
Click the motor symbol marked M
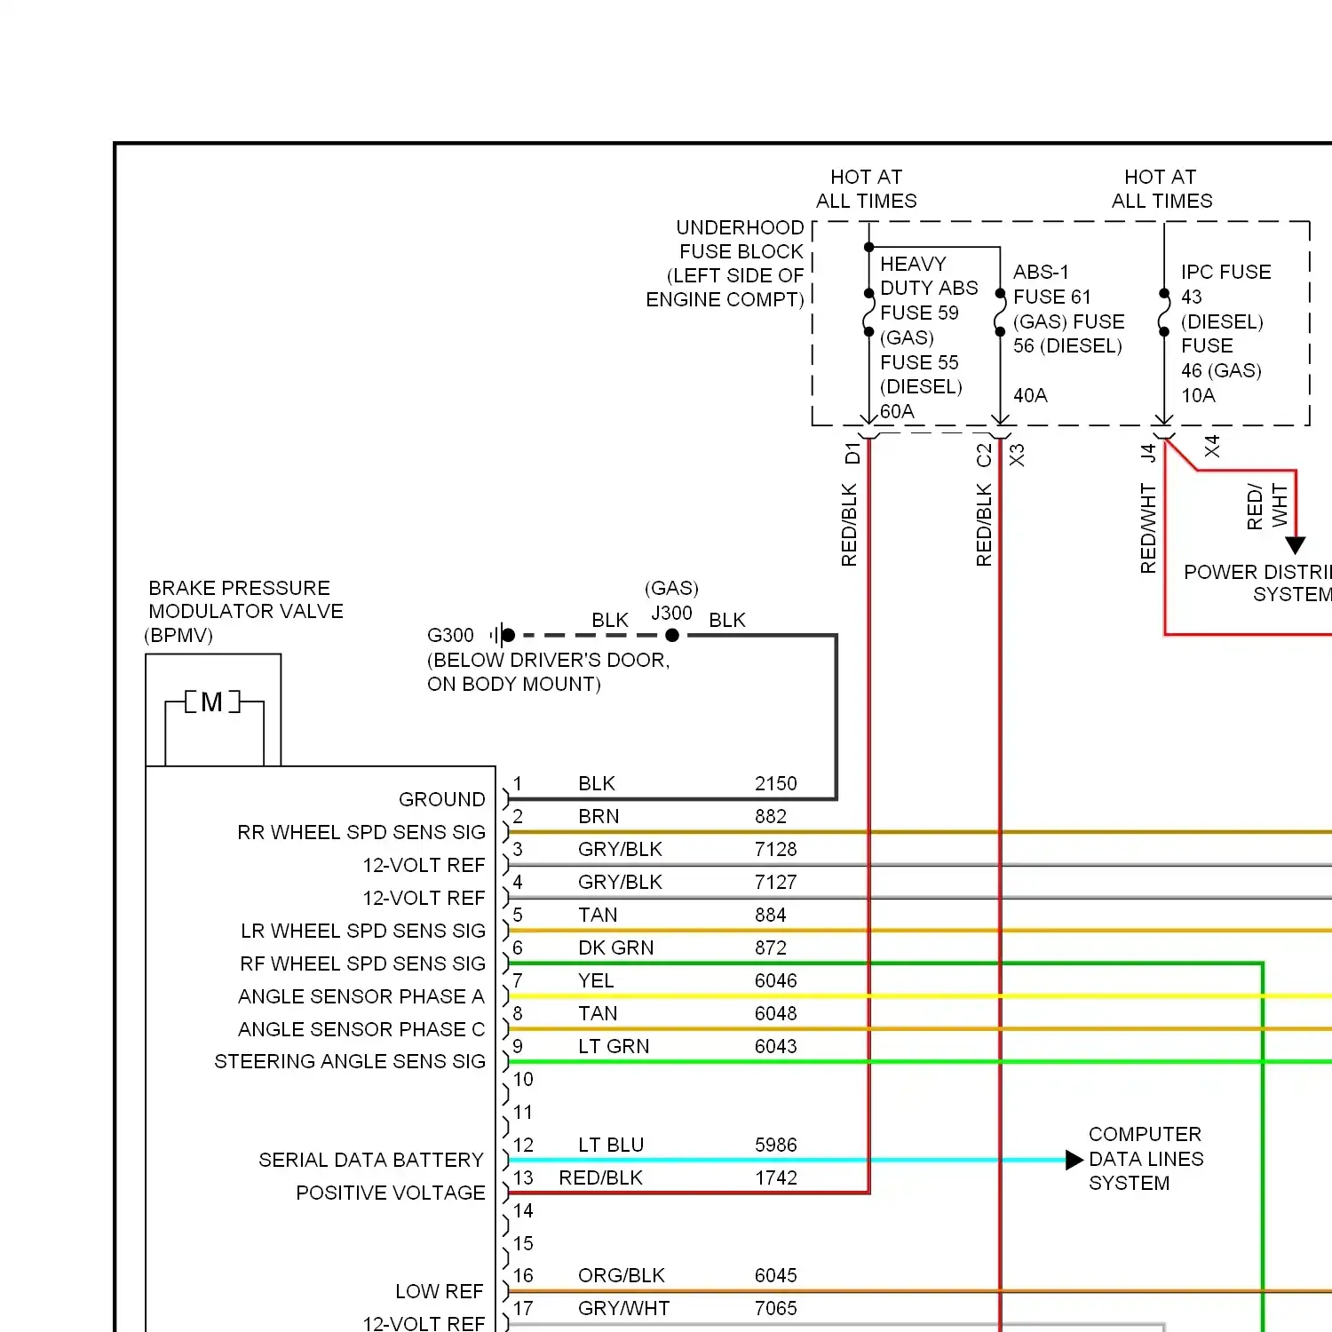(212, 702)
